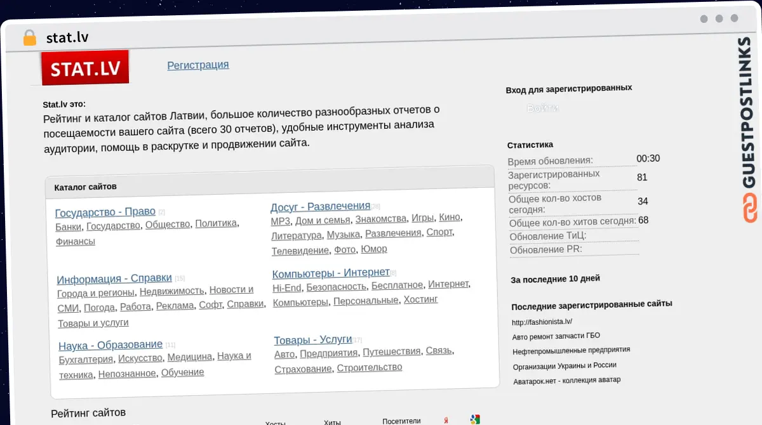Viewport: 762px width, 425px height.
Task: Open the Недвижимость subcategory link
Action: [x=171, y=291]
